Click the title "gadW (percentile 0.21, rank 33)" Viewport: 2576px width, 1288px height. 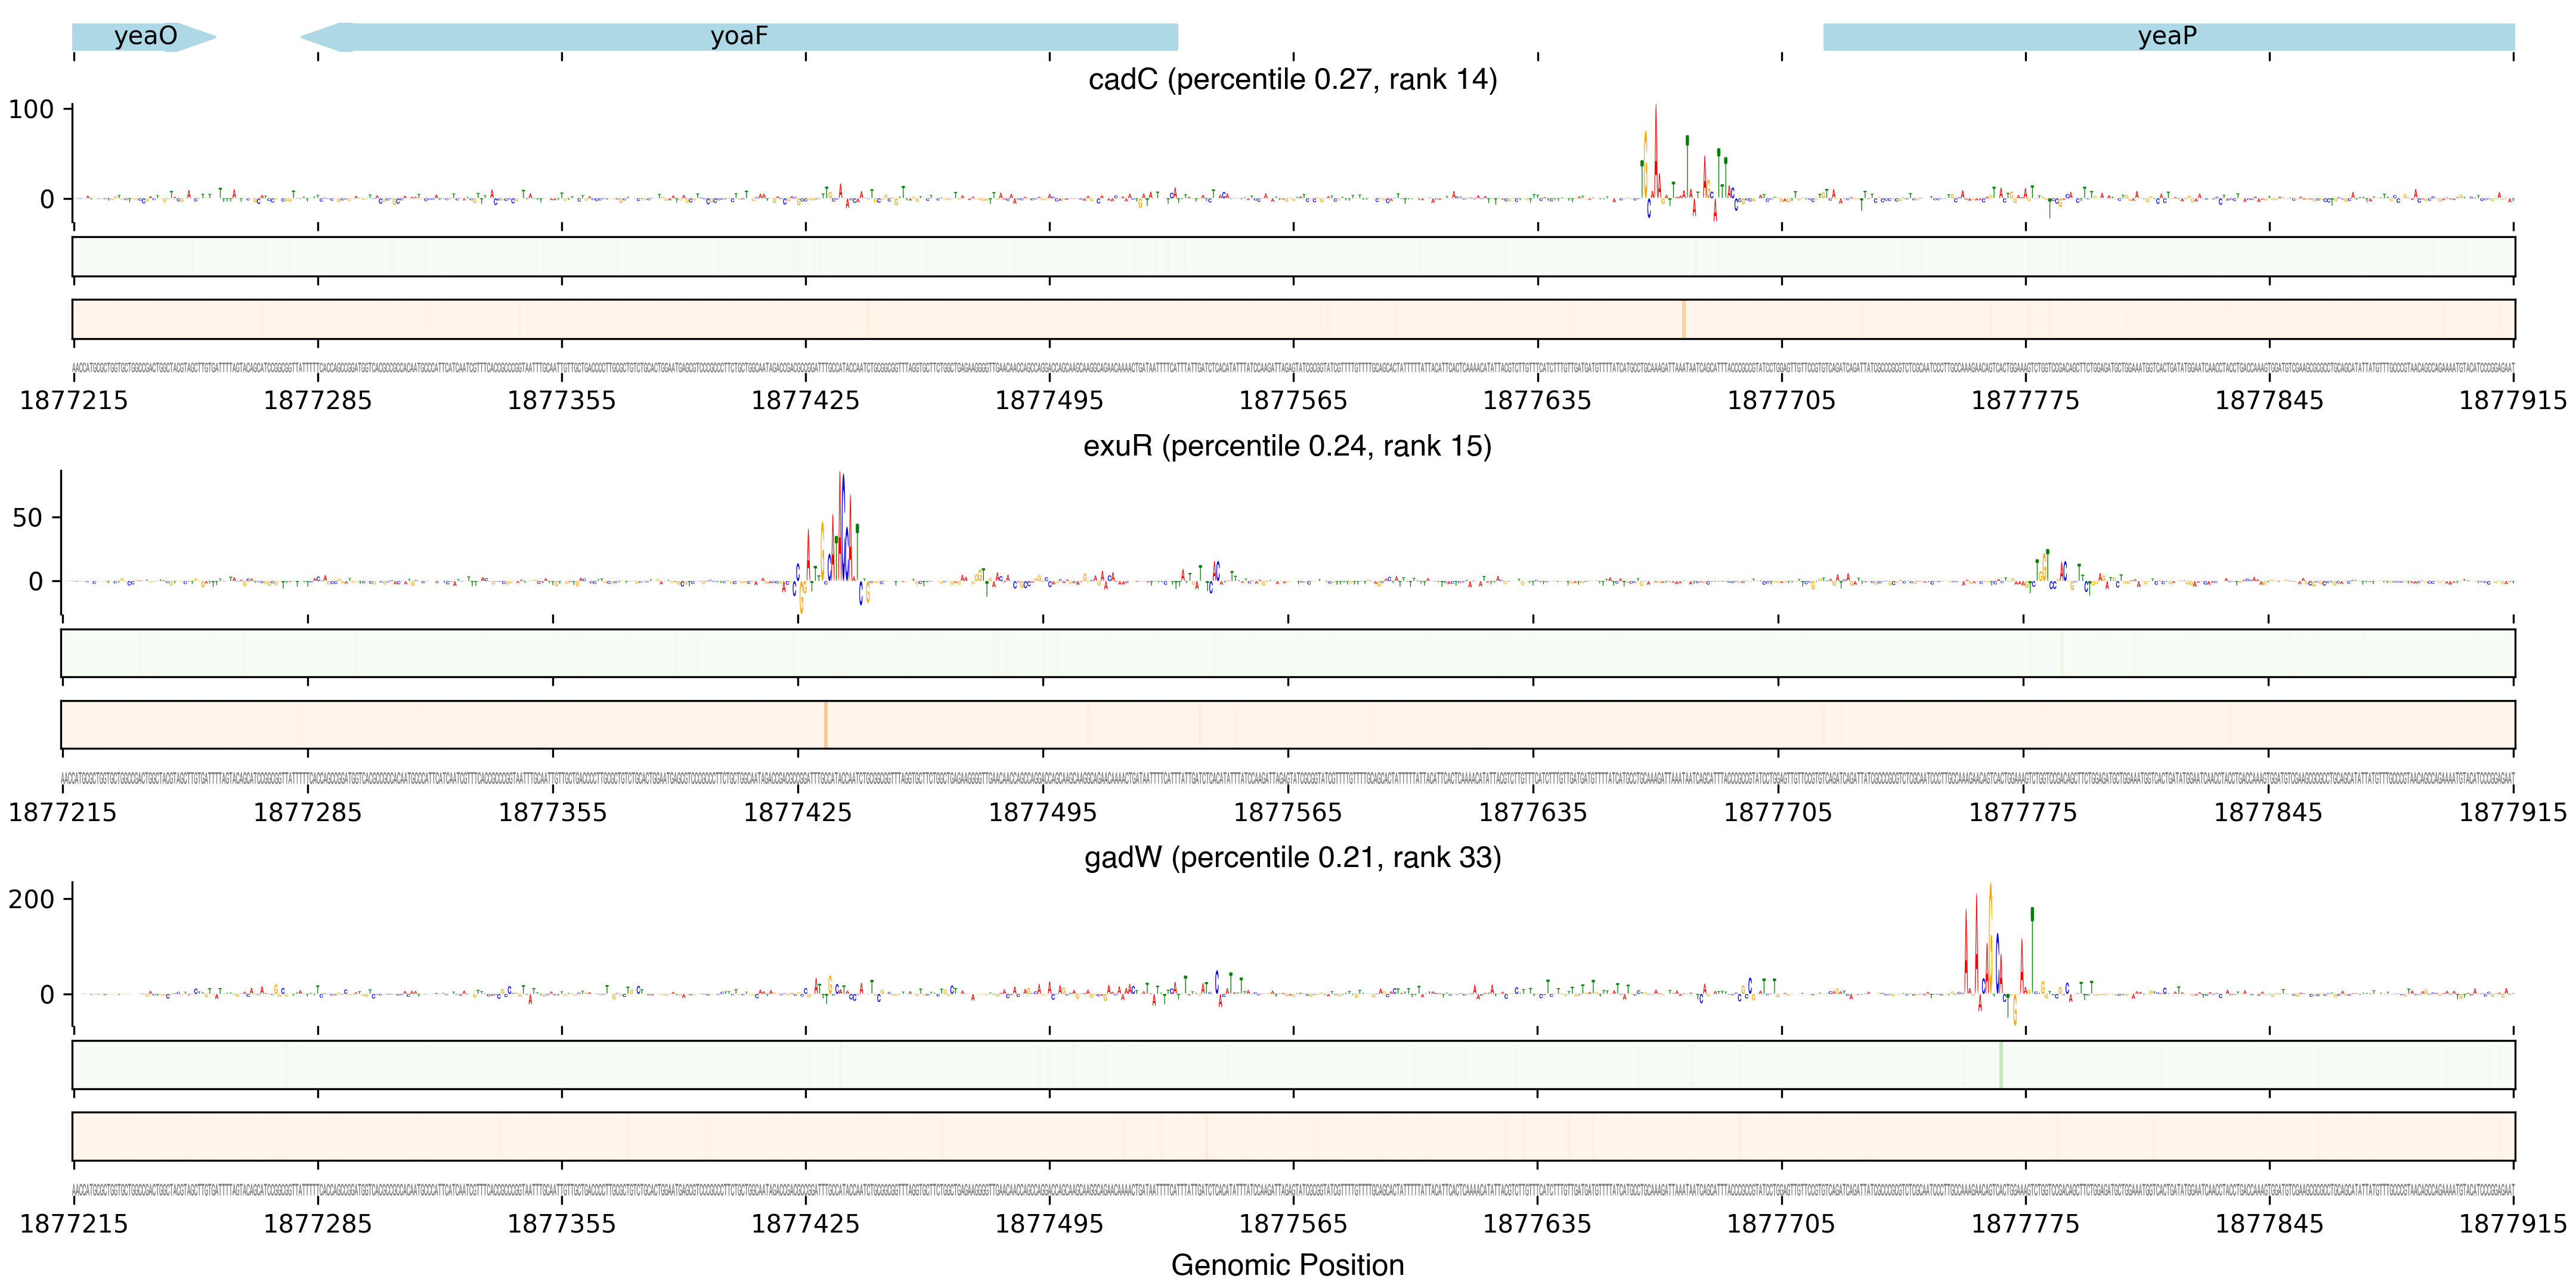[x=1292, y=858]
